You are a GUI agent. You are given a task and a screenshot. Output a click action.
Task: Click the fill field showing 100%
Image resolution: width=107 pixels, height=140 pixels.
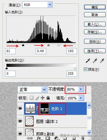click(x=72, y=98)
